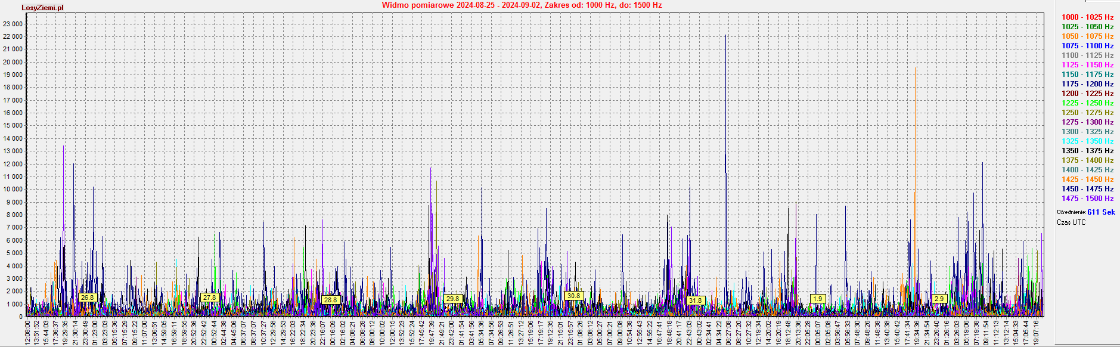Select the 2.9 date marker

tap(939, 299)
